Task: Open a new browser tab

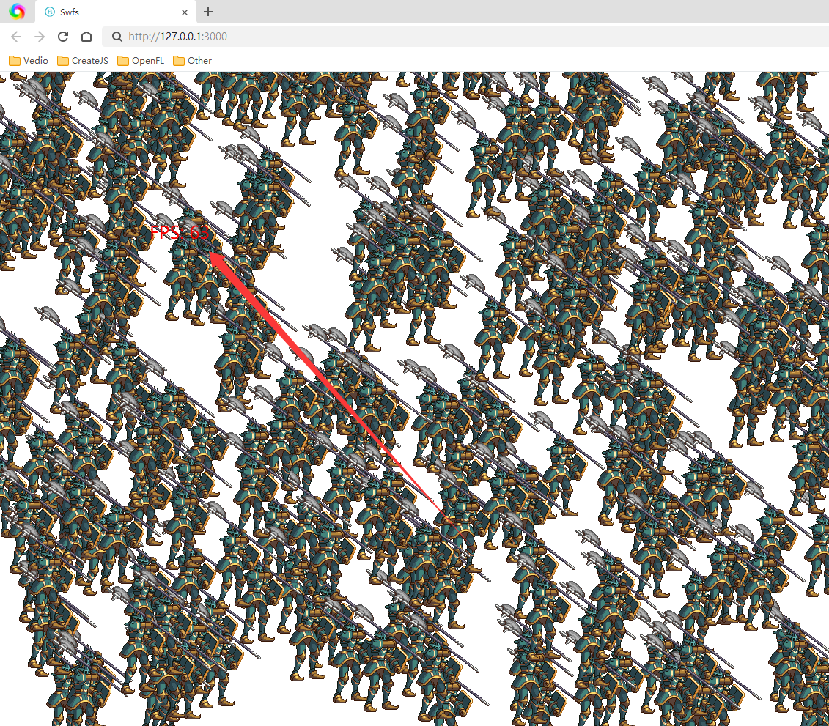Action: pyautogui.click(x=208, y=12)
